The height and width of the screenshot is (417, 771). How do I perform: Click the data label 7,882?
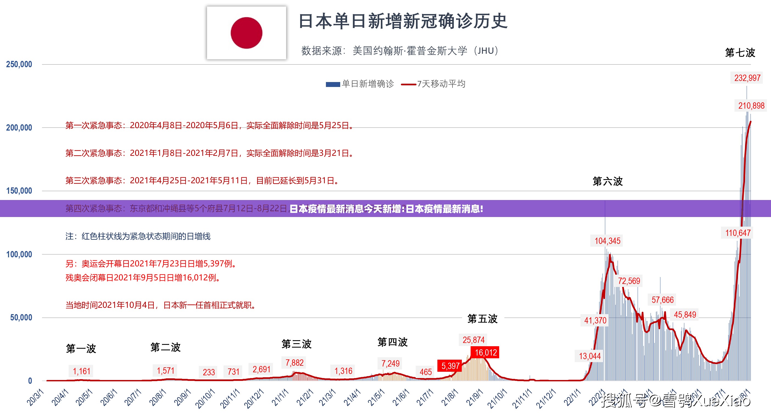pyautogui.click(x=295, y=363)
